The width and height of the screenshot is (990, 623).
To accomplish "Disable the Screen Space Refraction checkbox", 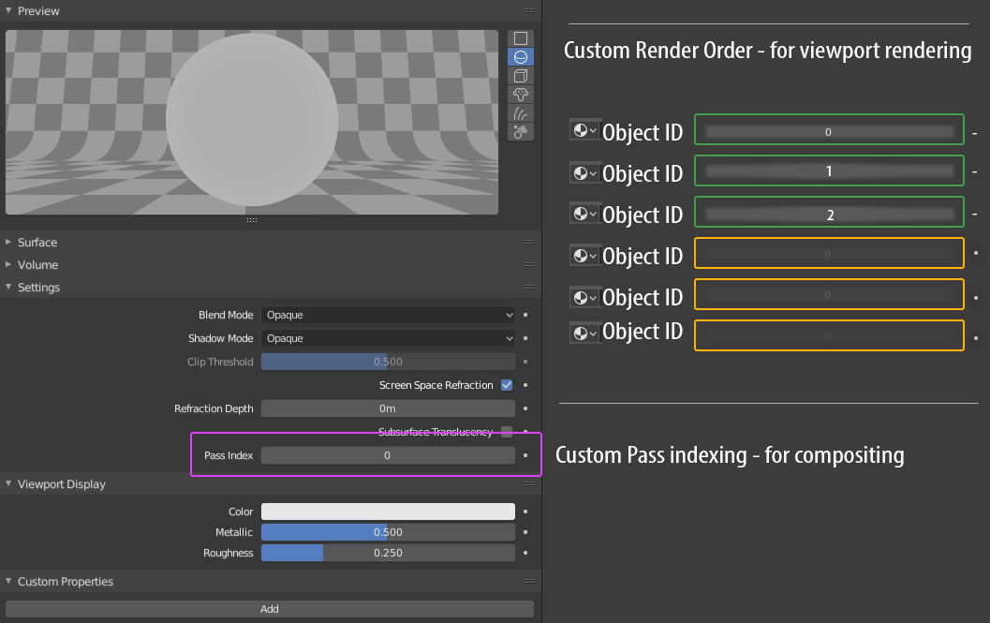I will tap(507, 385).
